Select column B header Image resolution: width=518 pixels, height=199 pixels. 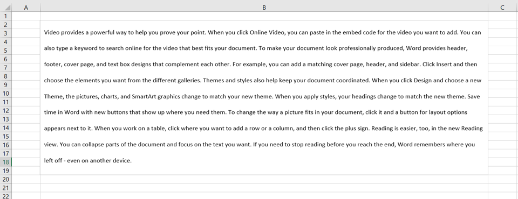tap(264, 7)
